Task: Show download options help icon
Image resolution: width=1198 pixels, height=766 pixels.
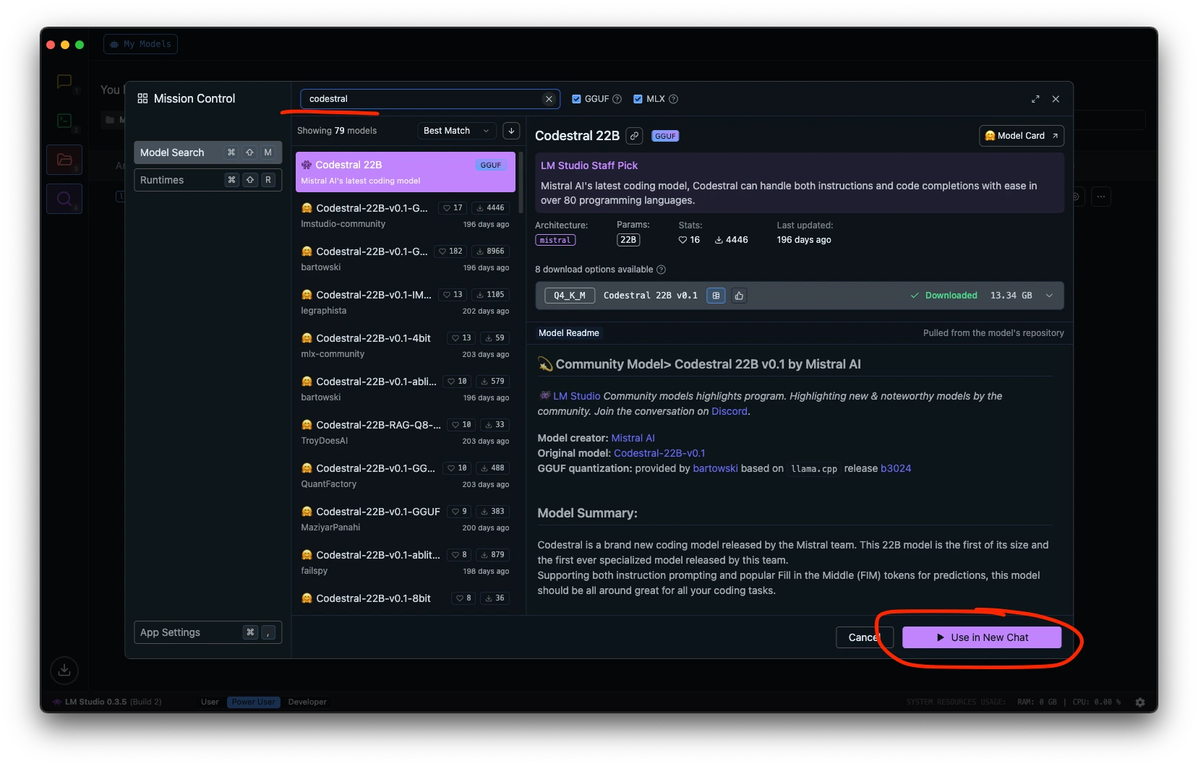Action: (x=661, y=270)
